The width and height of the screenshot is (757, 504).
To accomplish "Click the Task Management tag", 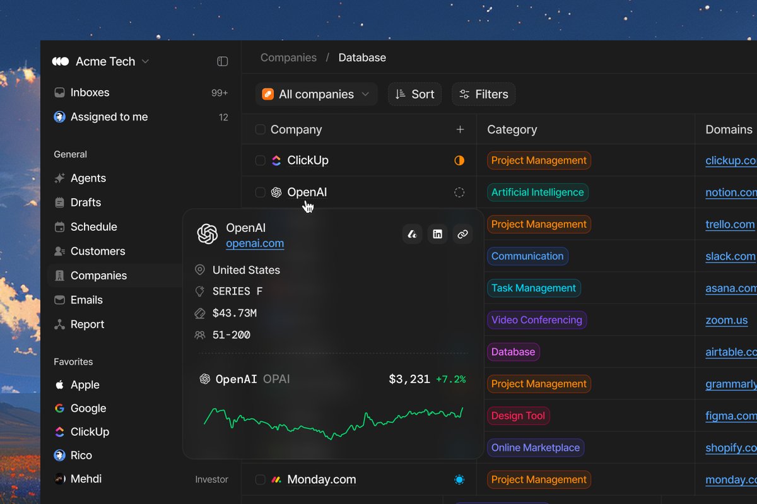I will [x=534, y=288].
